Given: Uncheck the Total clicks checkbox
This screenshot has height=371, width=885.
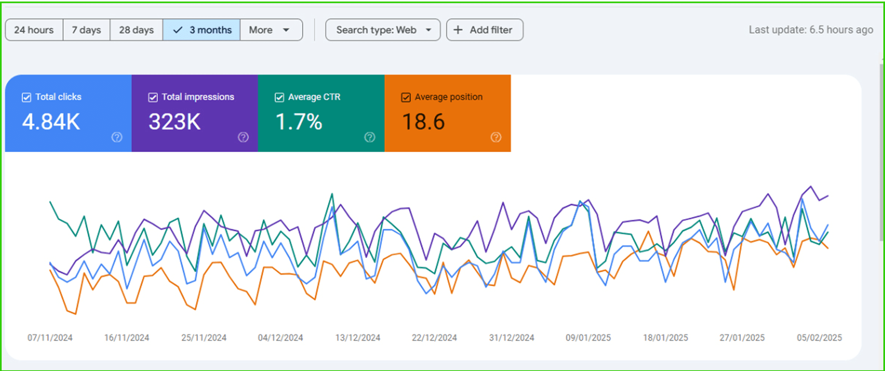Looking at the screenshot, I should pyautogui.click(x=27, y=97).
